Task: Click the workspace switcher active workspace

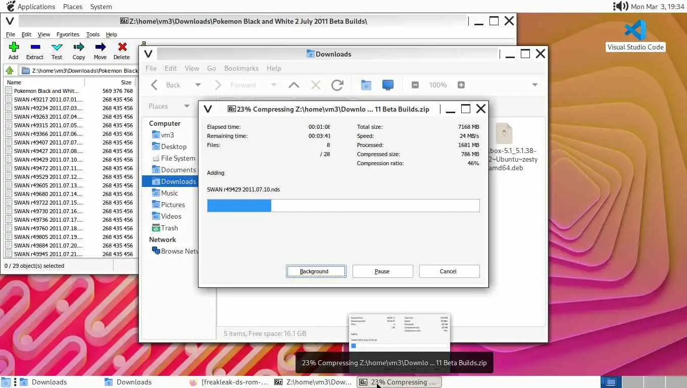Action: pyautogui.click(x=611, y=382)
